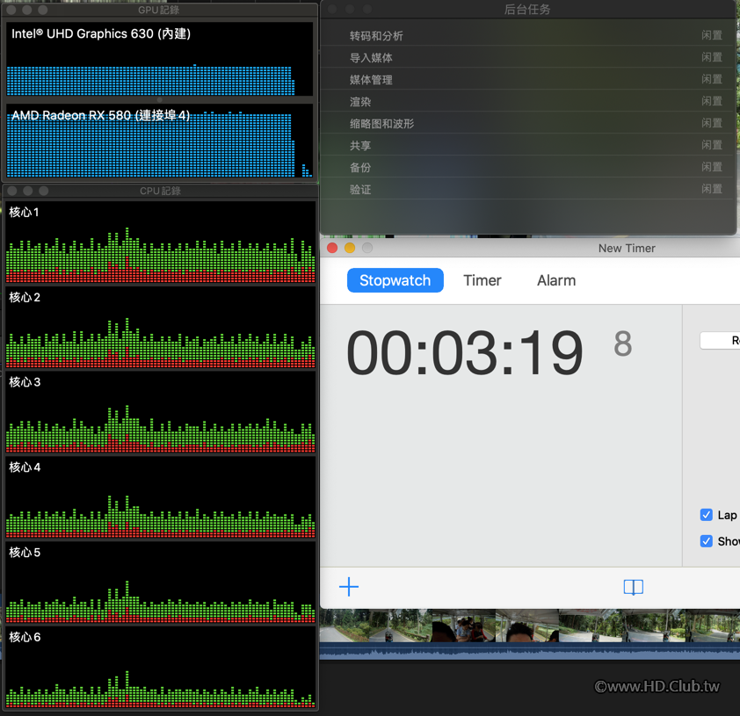Image resolution: width=740 pixels, height=716 pixels.
Task: Select the 媒体管理 task row
Action: point(527,79)
